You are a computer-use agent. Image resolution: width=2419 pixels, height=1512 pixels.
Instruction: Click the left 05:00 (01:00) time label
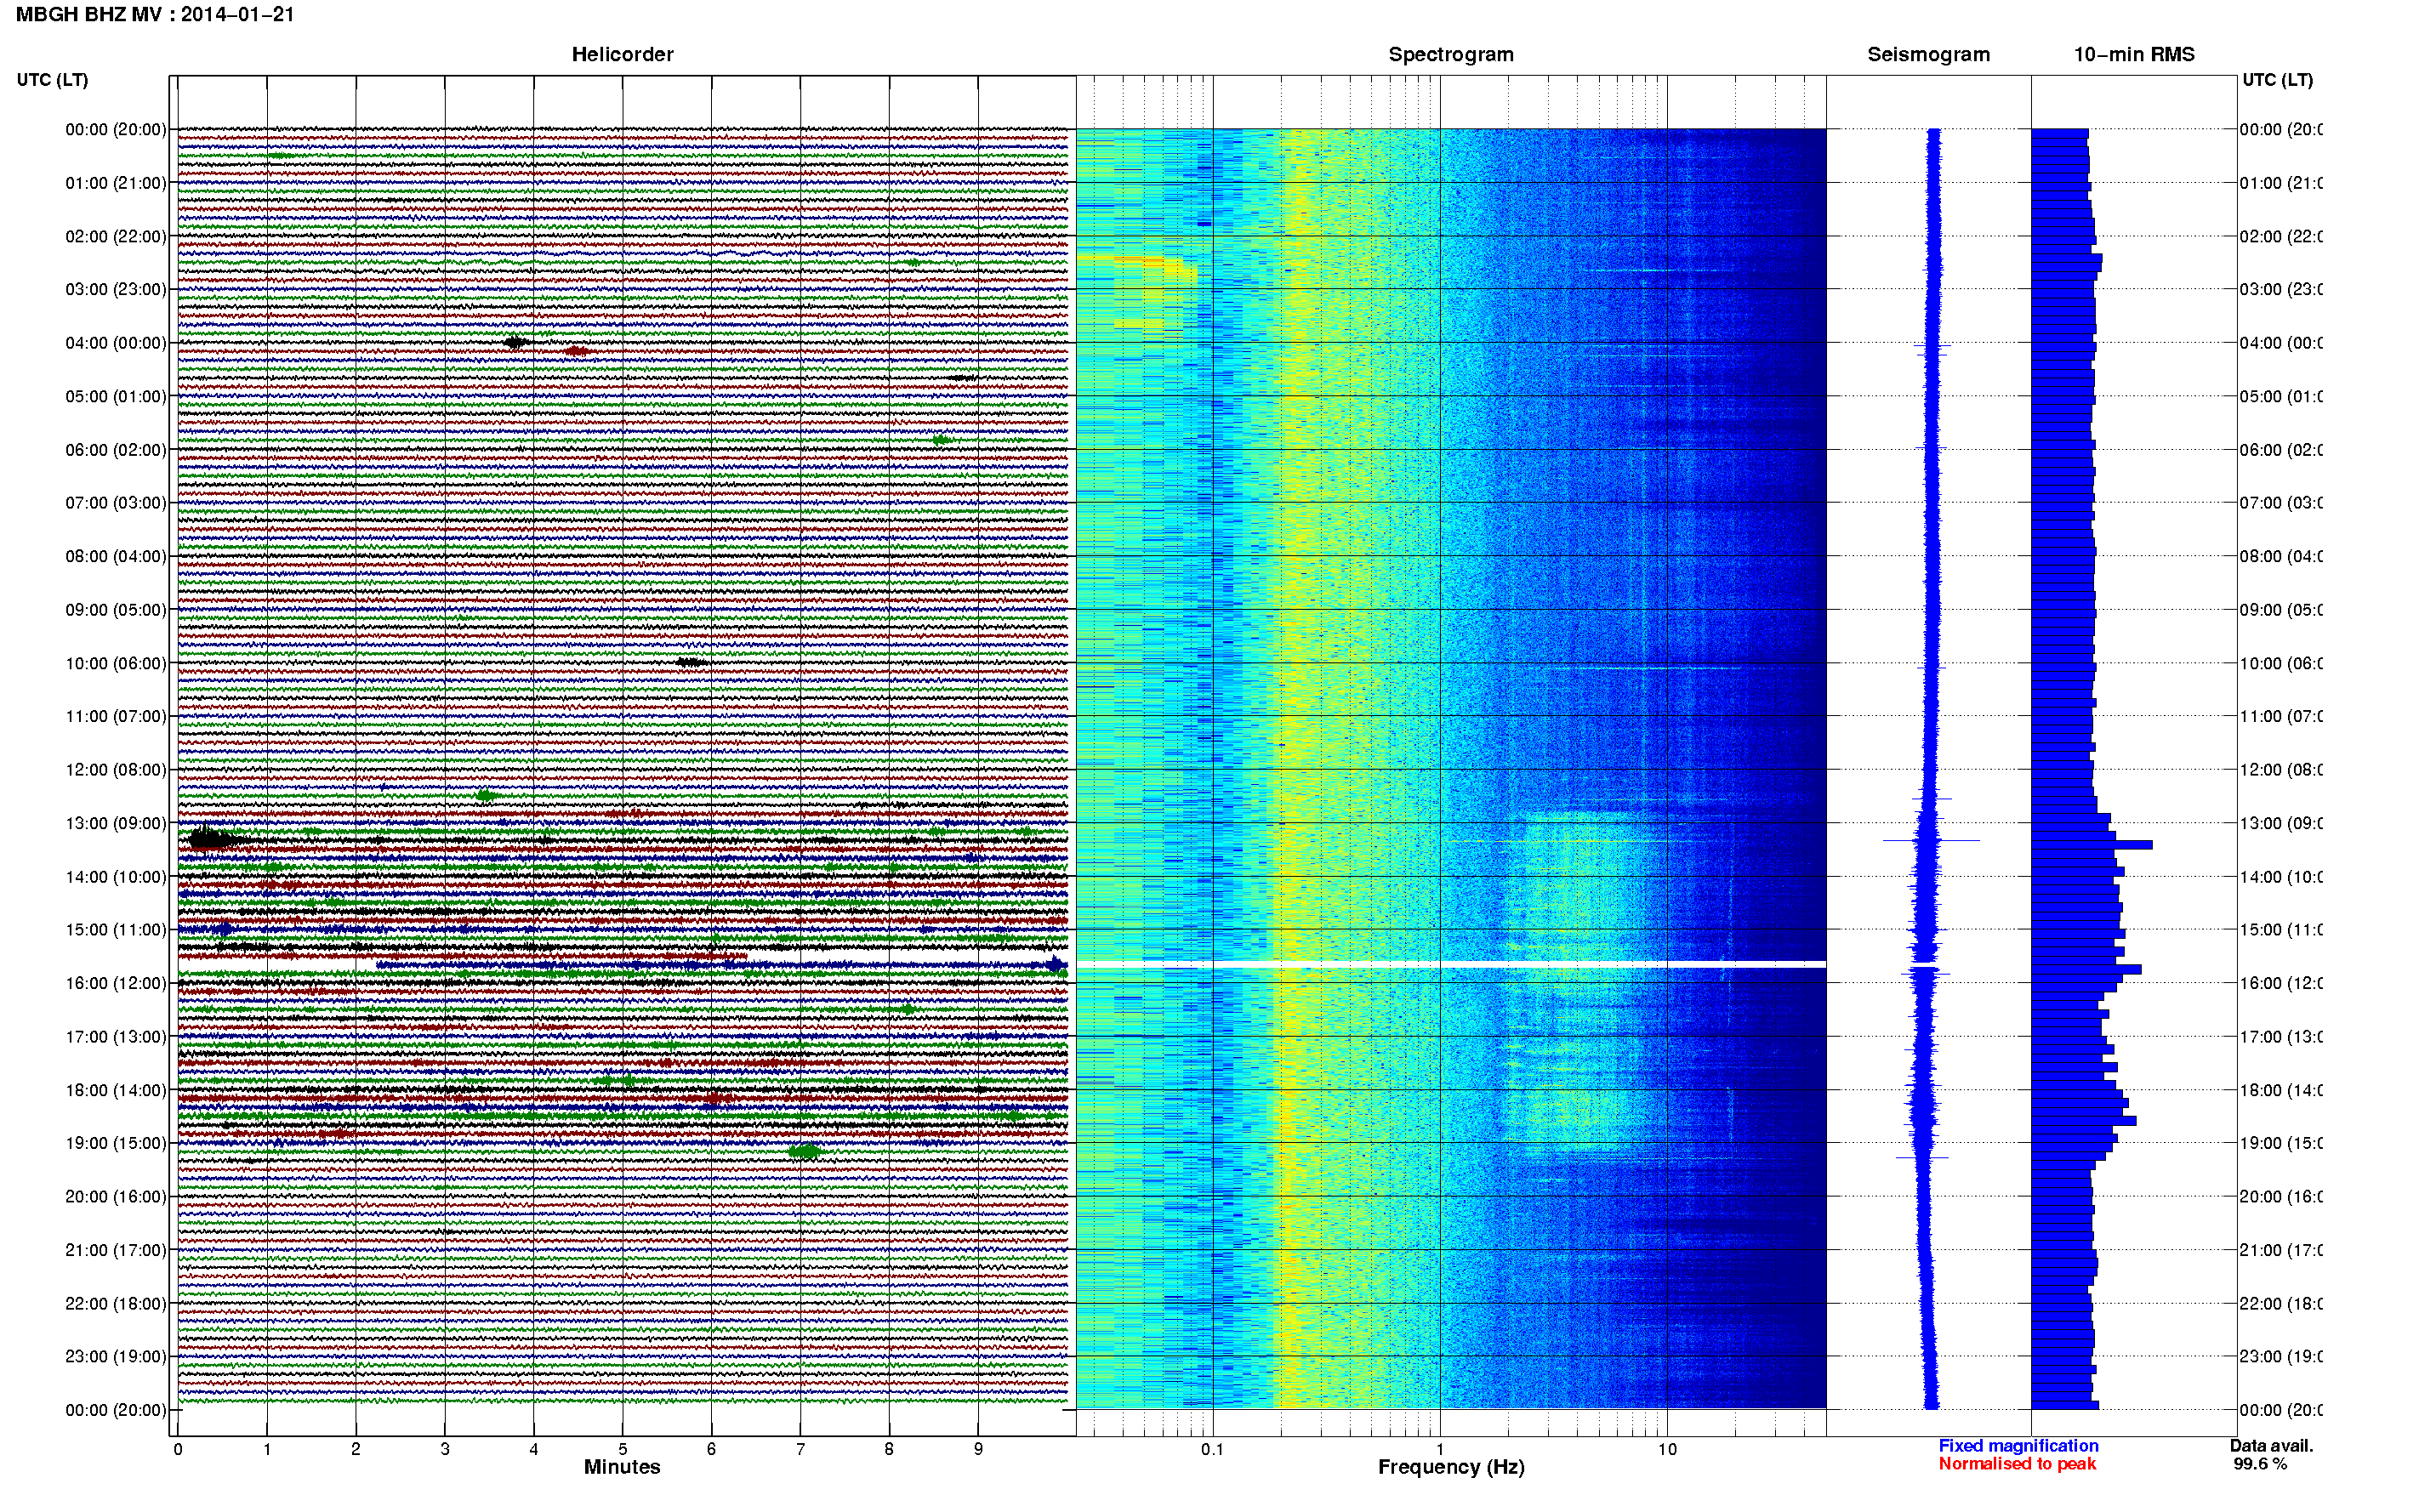[x=116, y=396]
